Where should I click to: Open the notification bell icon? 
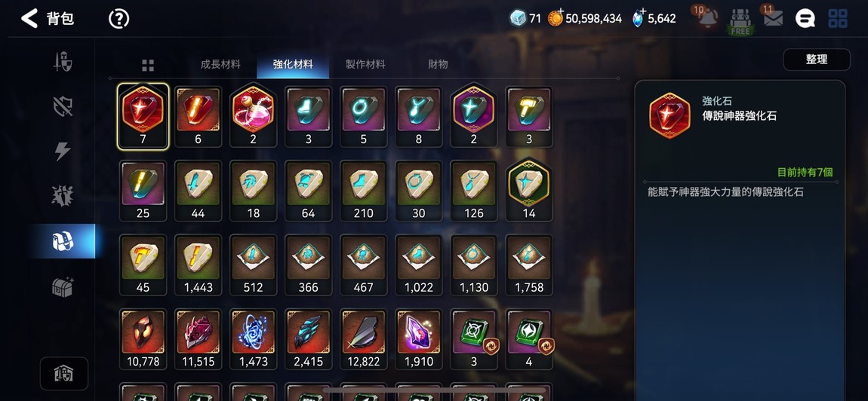(x=708, y=18)
